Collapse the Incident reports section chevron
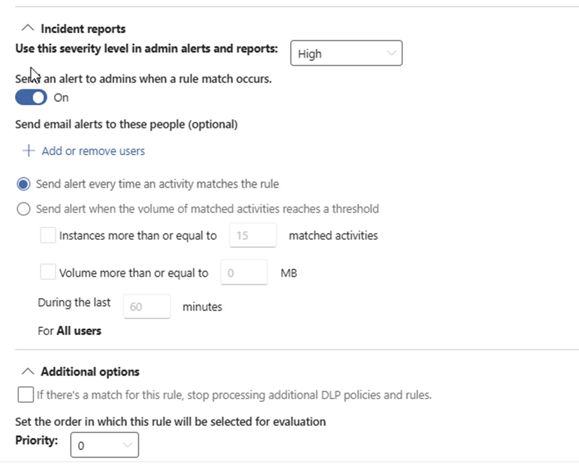Image resolution: width=579 pixels, height=464 pixels. [27, 28]
